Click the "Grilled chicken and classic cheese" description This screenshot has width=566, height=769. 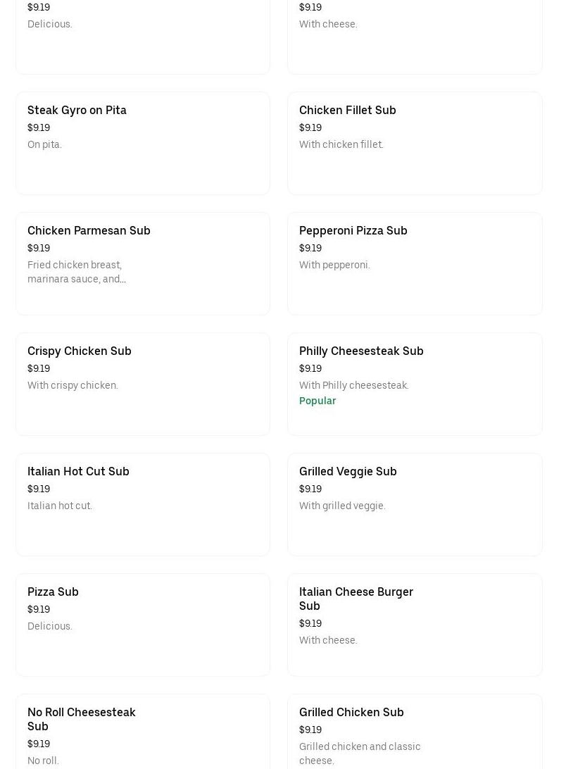pos(359,754)
